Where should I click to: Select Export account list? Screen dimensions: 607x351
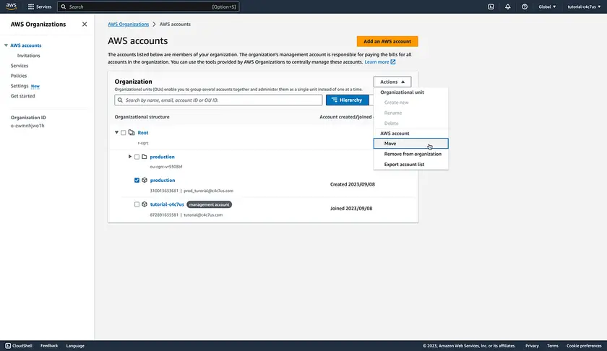point(410,164)
